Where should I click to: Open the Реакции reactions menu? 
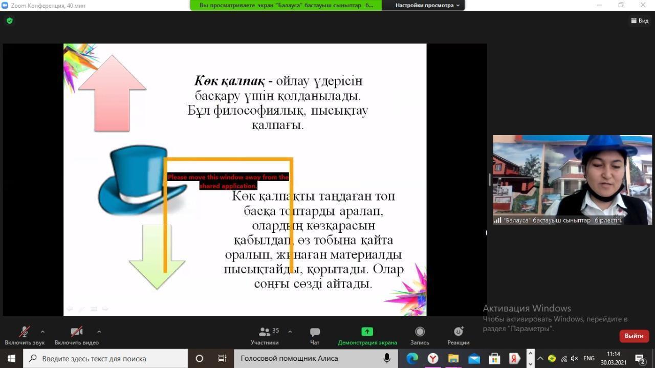pos(458,332)
